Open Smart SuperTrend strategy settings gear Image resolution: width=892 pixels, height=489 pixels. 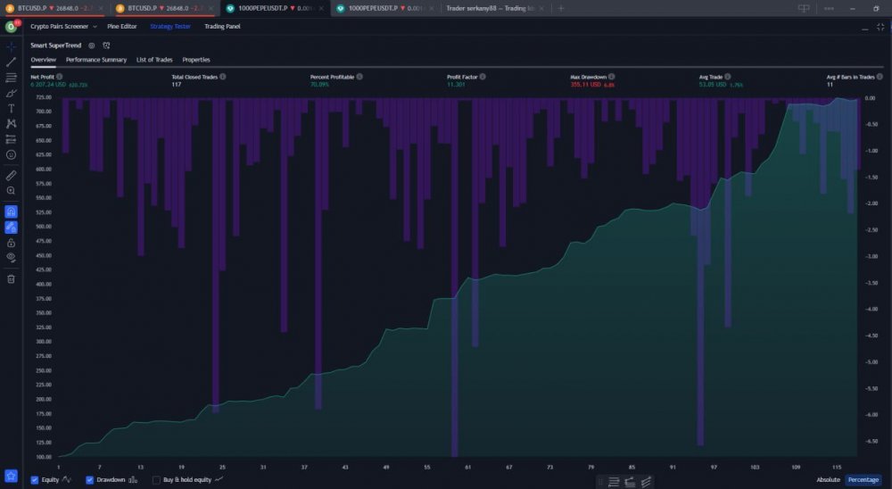(92, 46)
